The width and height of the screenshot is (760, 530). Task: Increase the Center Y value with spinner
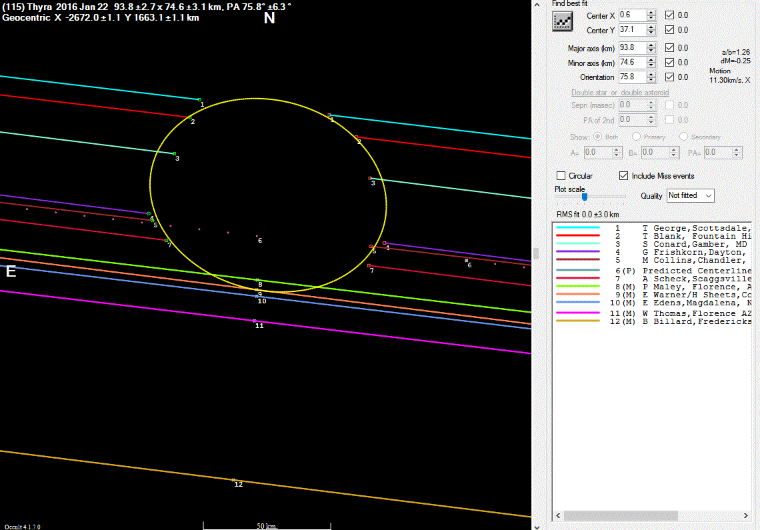tap(652, 27)
